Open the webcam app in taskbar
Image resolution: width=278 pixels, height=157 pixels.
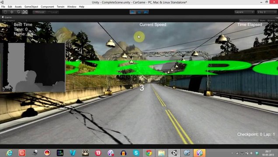click(35, 153)
